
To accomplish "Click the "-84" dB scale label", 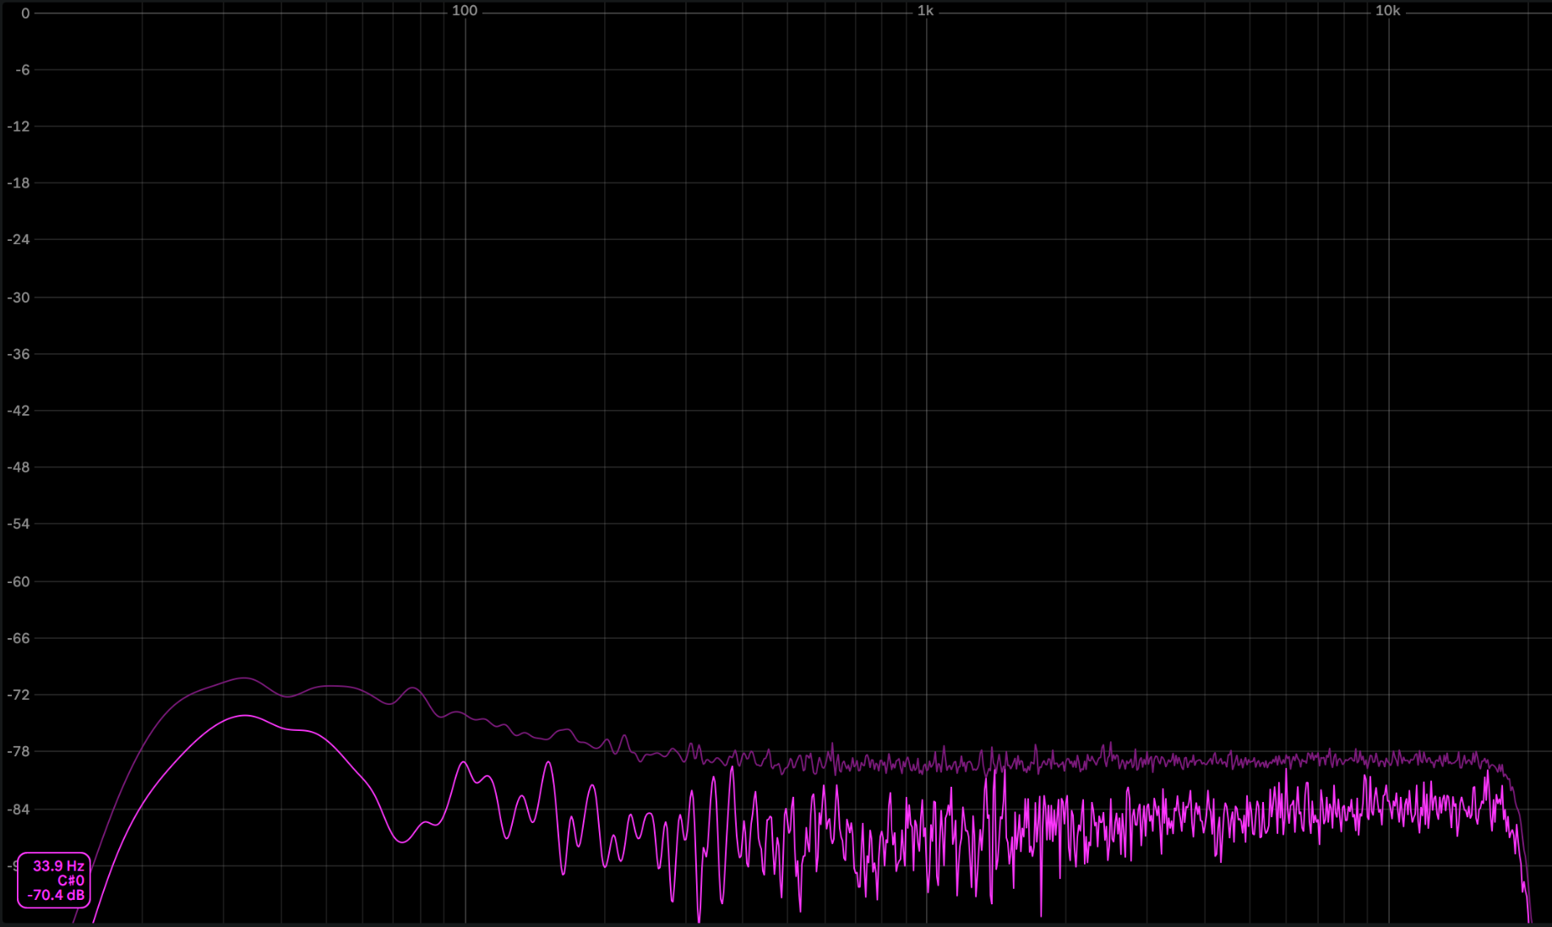I will (x=20, y=809).
